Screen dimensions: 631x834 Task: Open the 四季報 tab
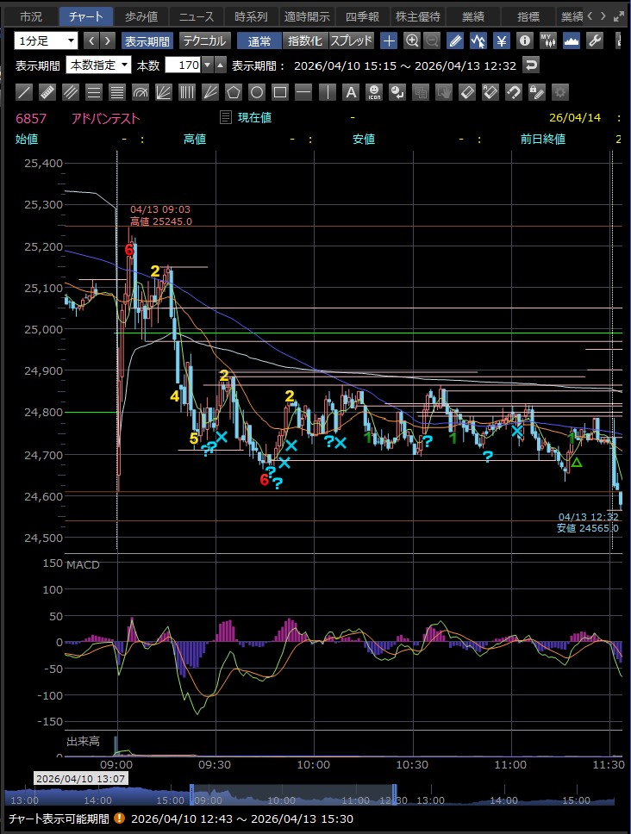[362, 16]
